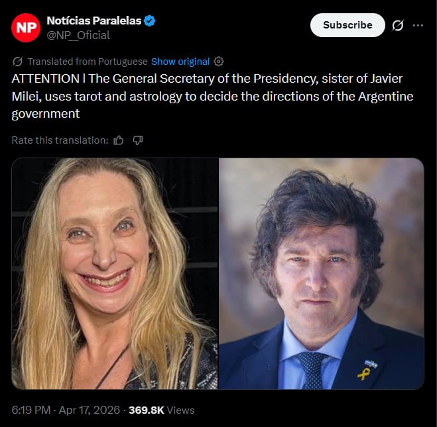
Task: Click the blue verified checkmark badge
Action: [150, 21]
